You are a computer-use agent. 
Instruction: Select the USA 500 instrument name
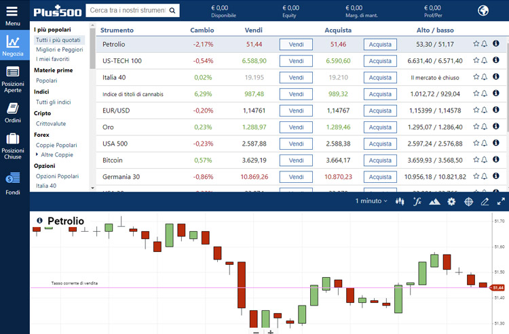click(115, 144)
